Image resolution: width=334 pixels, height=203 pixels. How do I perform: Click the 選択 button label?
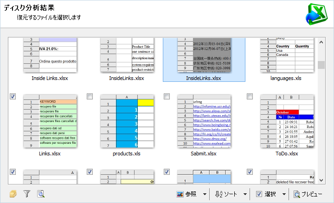tap(270, 194)
